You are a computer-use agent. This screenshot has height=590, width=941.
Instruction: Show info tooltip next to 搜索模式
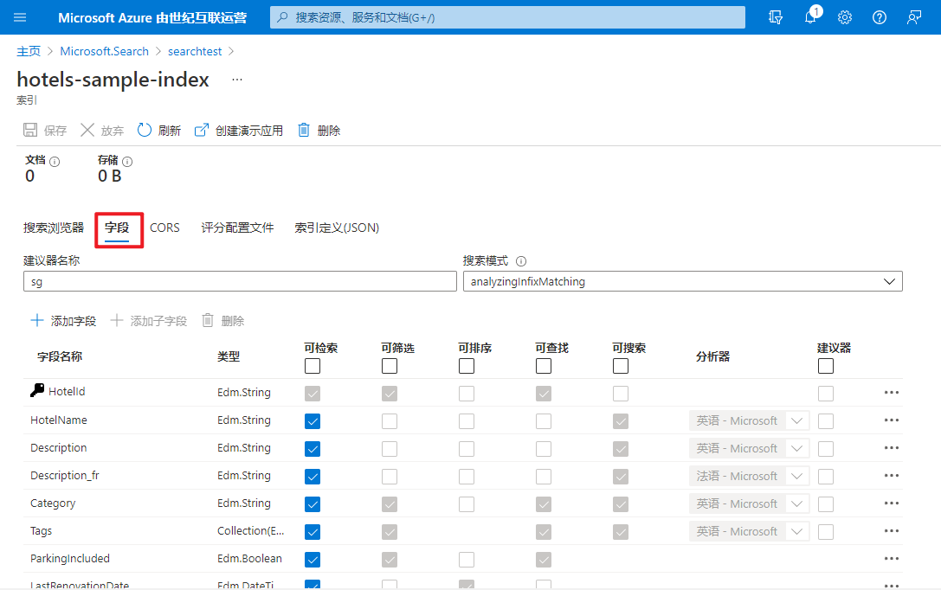point(521,260)
